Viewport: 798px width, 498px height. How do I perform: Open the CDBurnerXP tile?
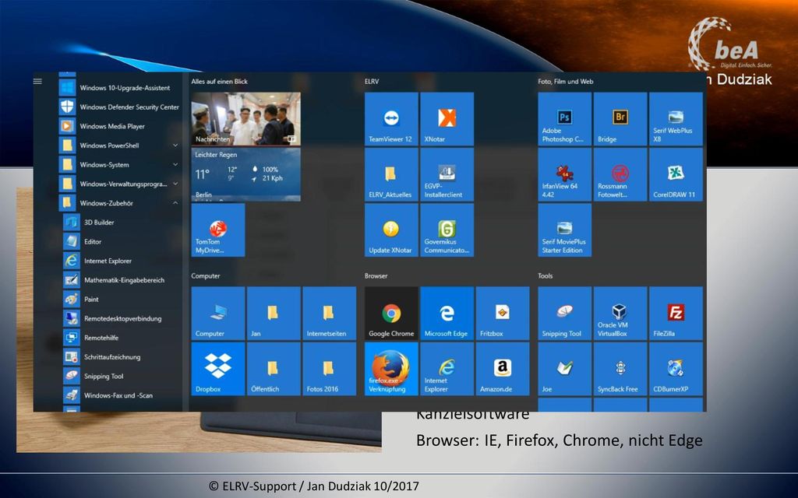click(x=676, y=368)
